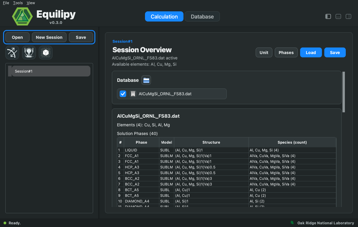Switch to the Calculation tab
The height and width of the screenshot is (227, 358).
tap(164, 16)
